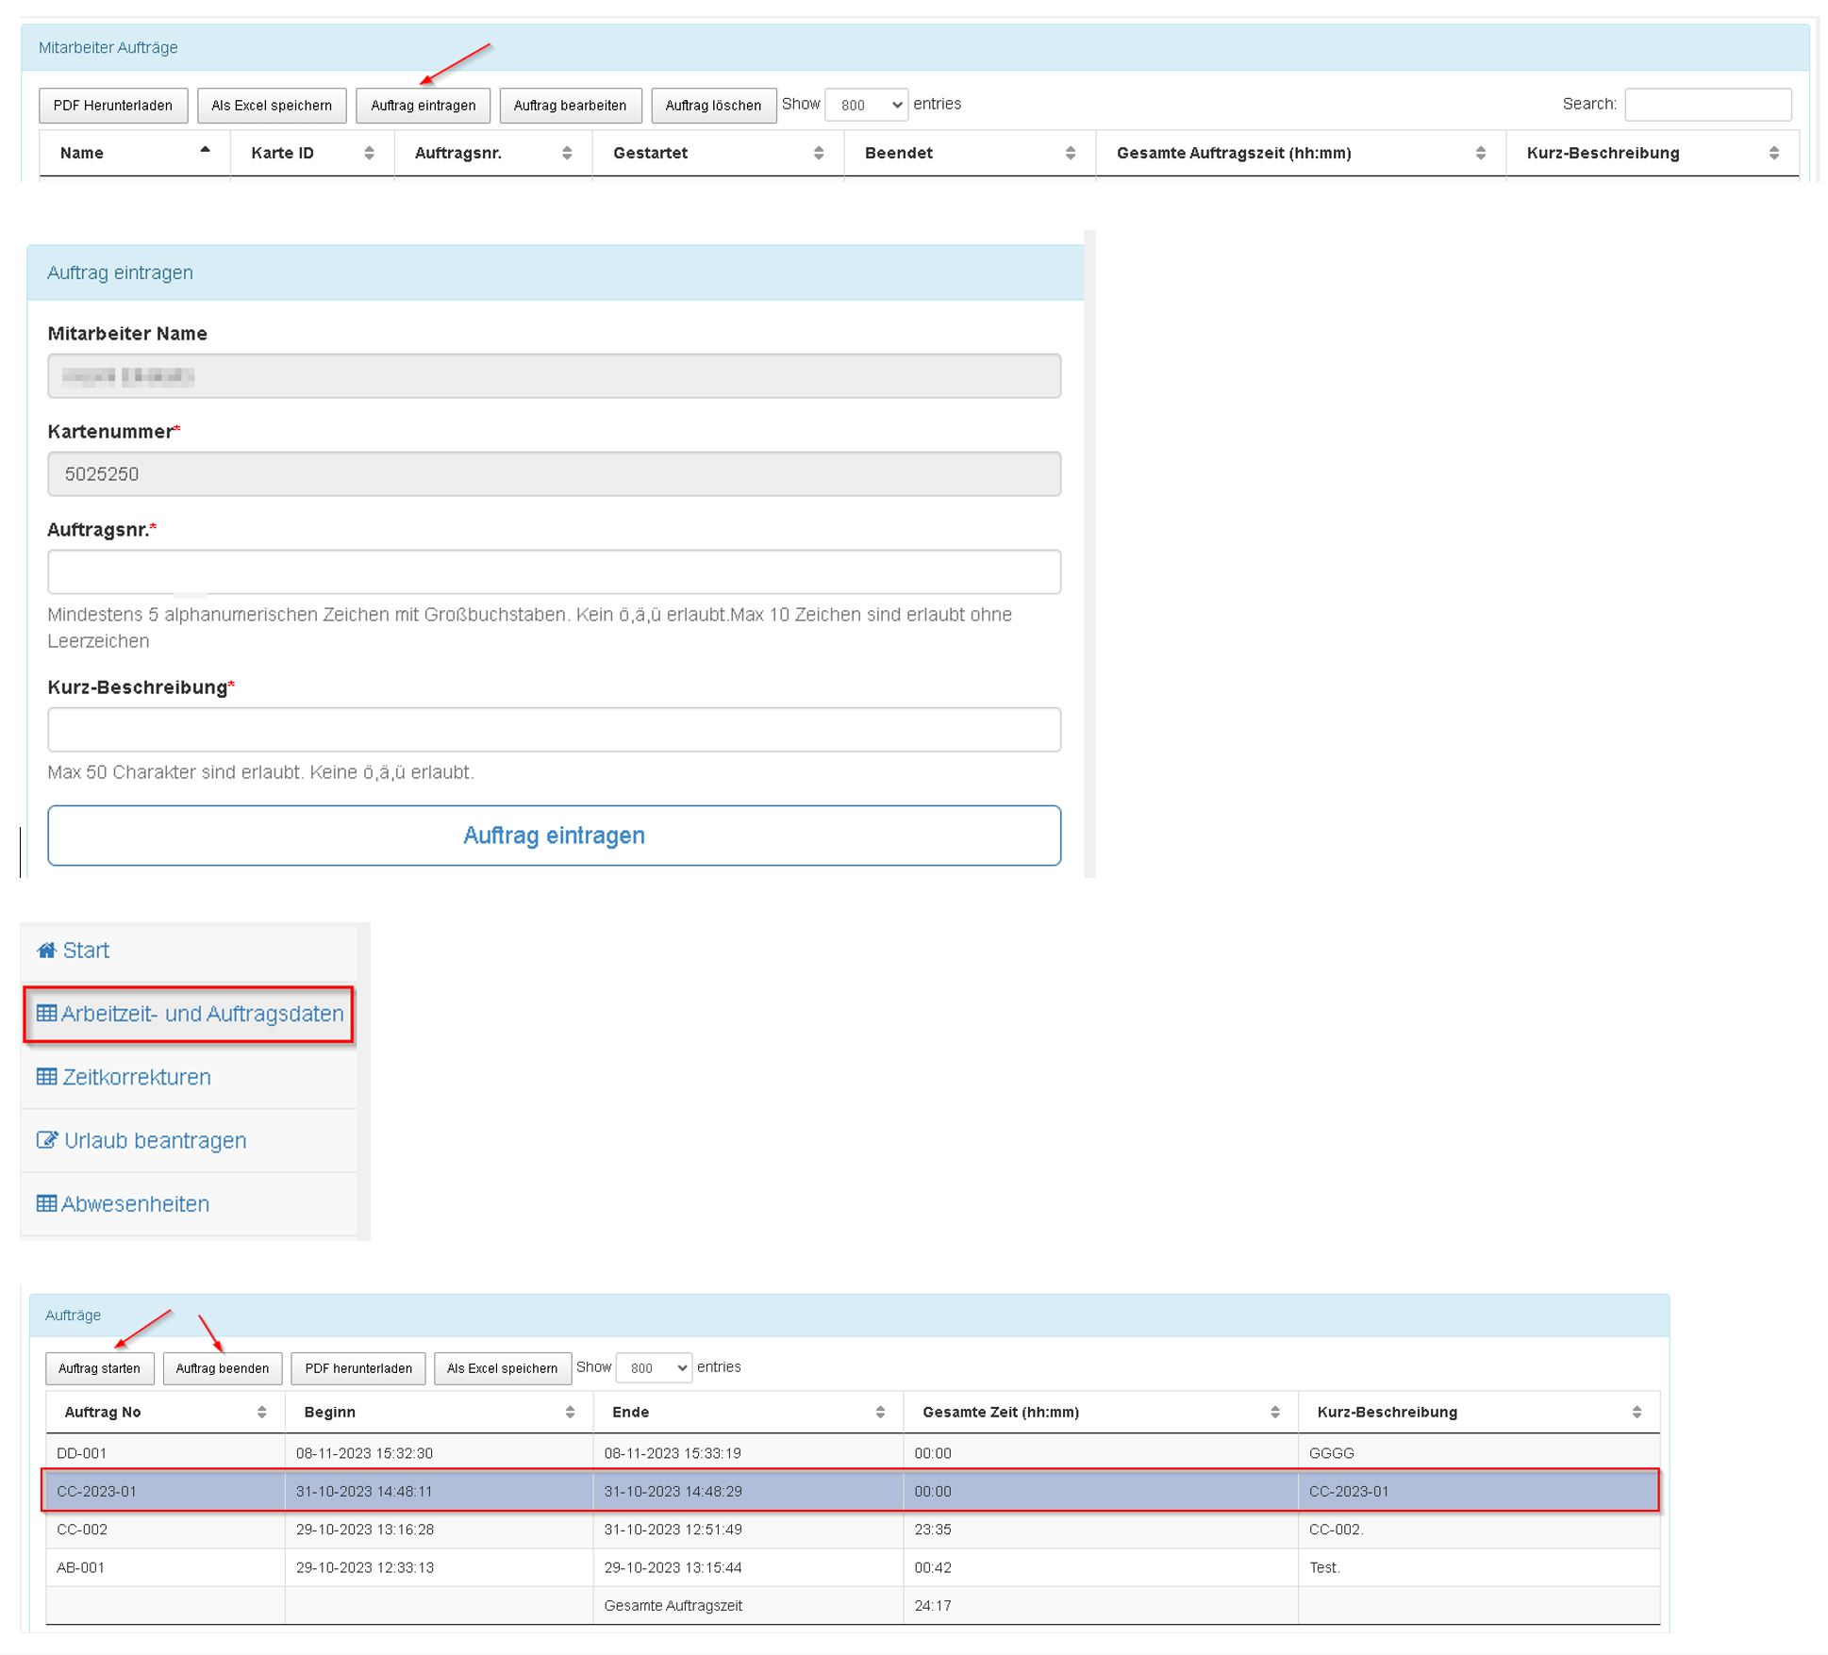The height and width of the screenshot is (1655, 1828).
Task: Go to Start in sidebar
Action: tap(85, 950)
